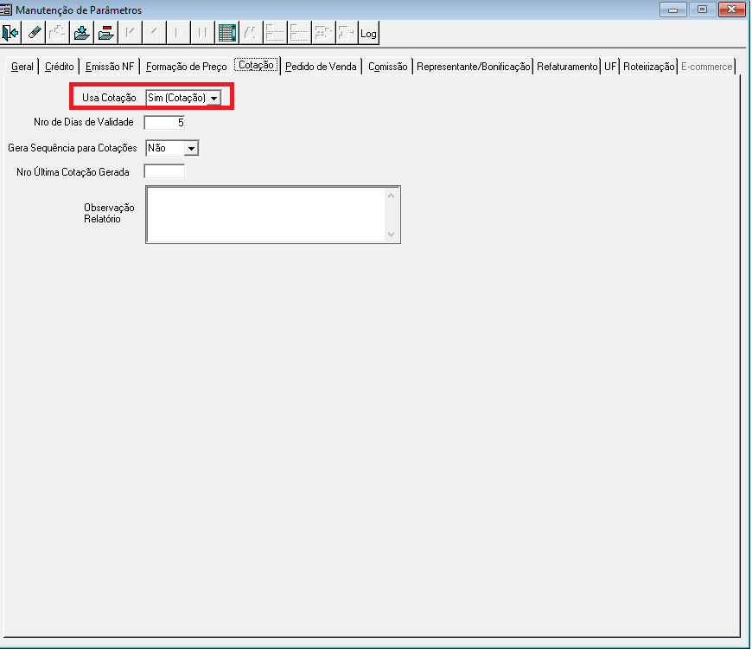Open the Pedido de Venda tab
Image resolution: width=752 pixels, height=649 pixels.
(321, 67)
